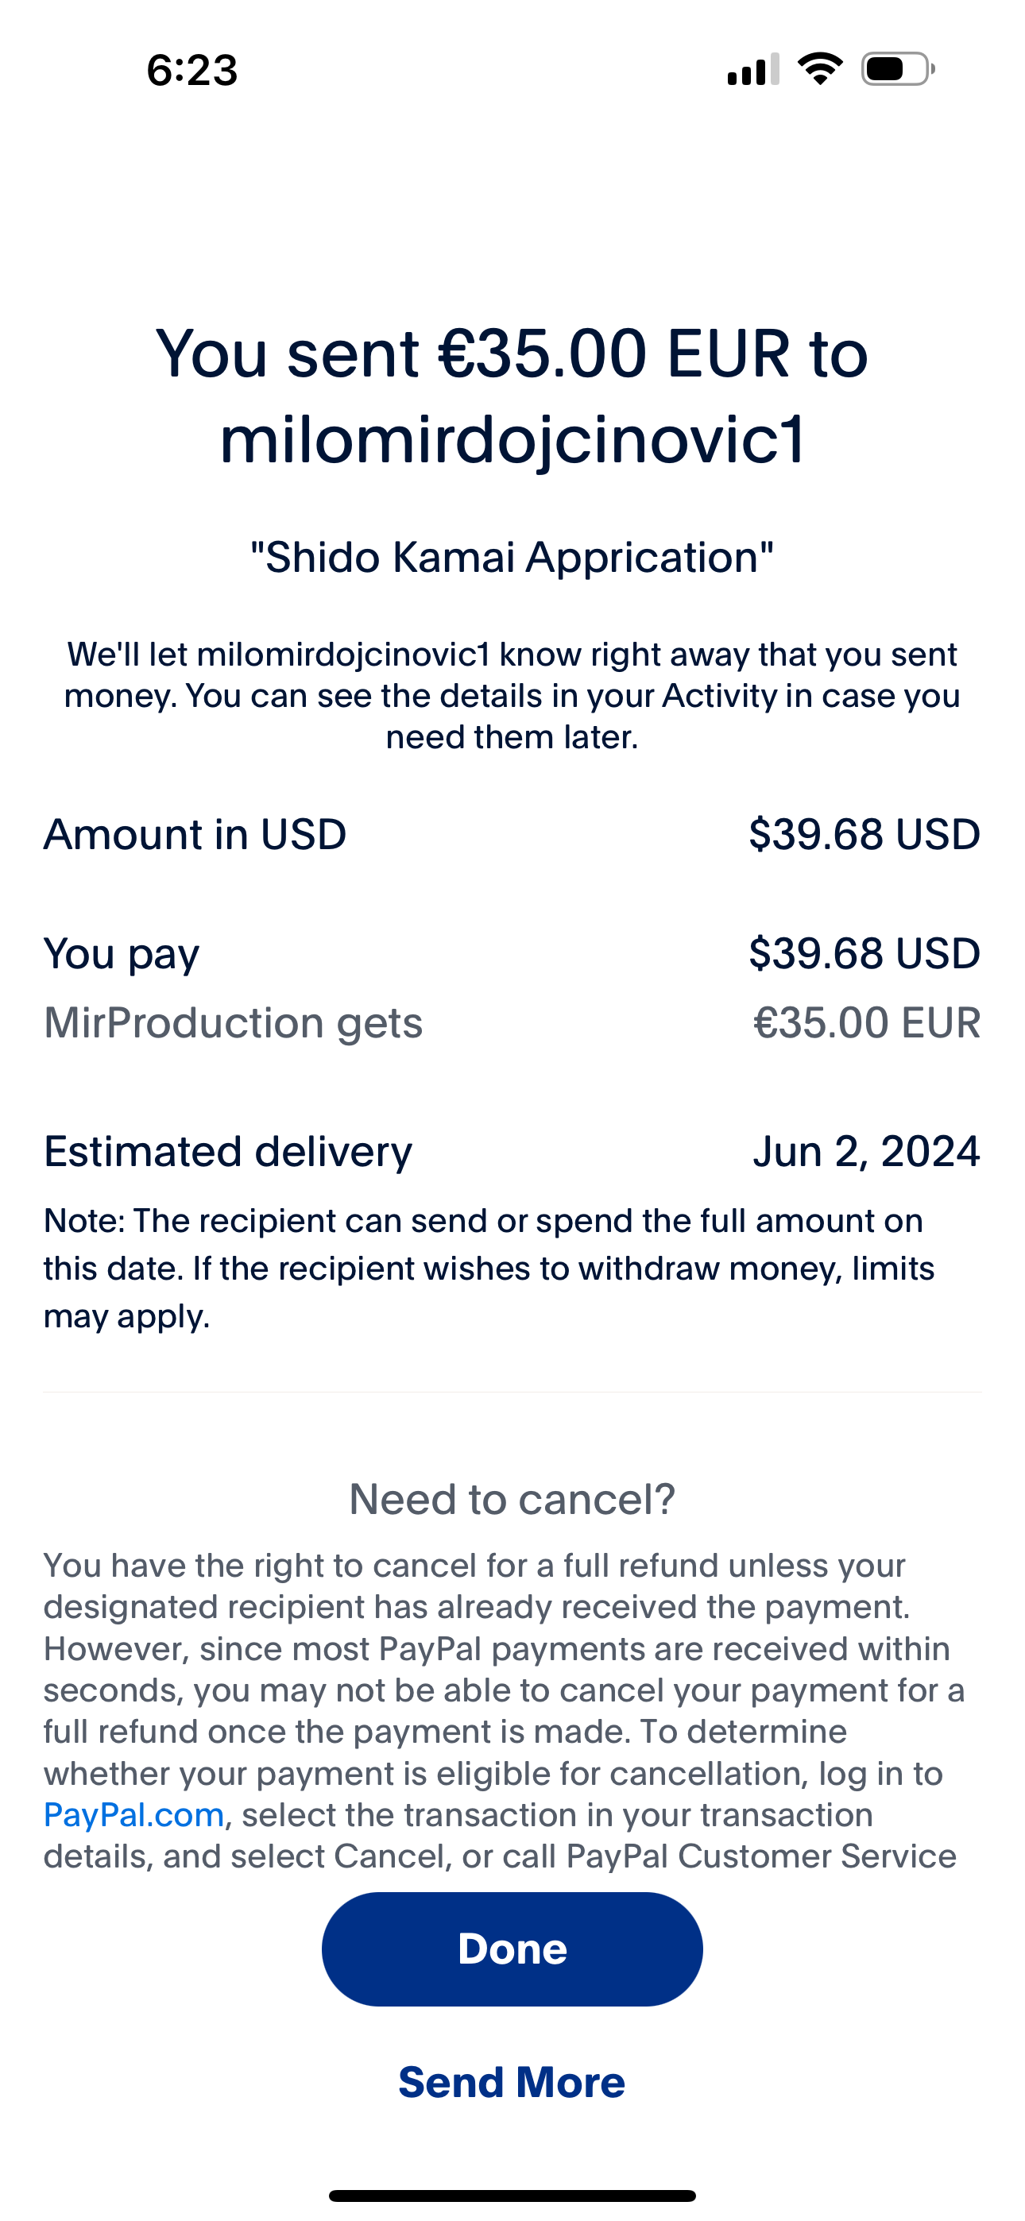1025x2221 pixels.
Task: Tap the Jun 2, 2024 delivery date
Action: pos(865,1151)
